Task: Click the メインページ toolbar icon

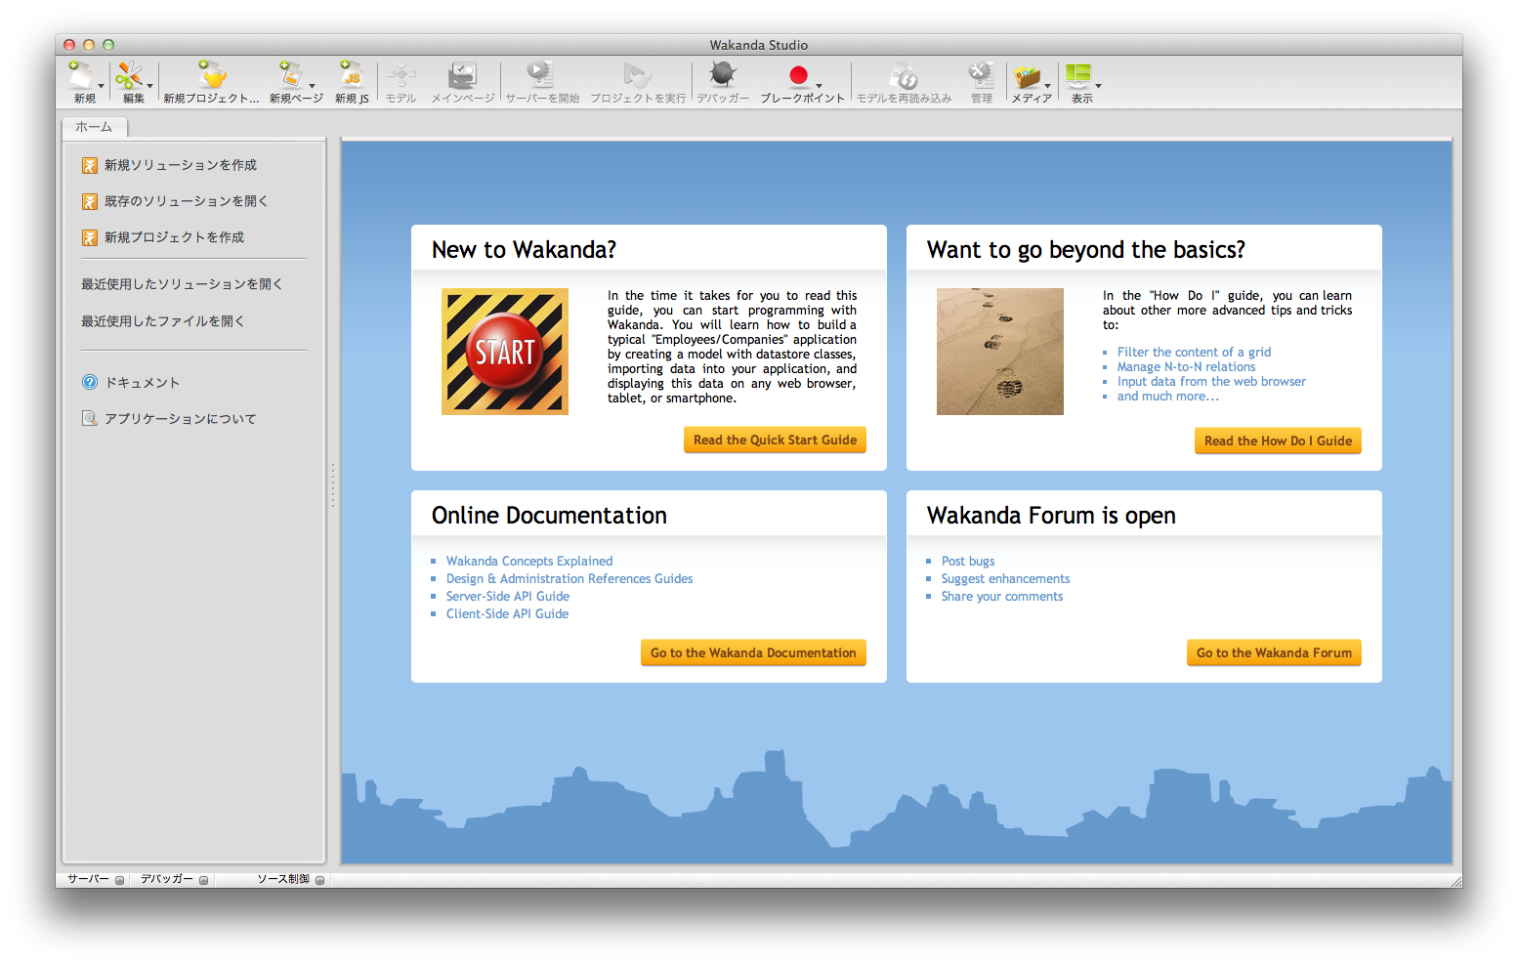Action: point(463,76)
